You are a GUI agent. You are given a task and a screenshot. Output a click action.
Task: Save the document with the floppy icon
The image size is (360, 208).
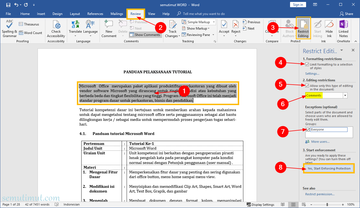8,5
